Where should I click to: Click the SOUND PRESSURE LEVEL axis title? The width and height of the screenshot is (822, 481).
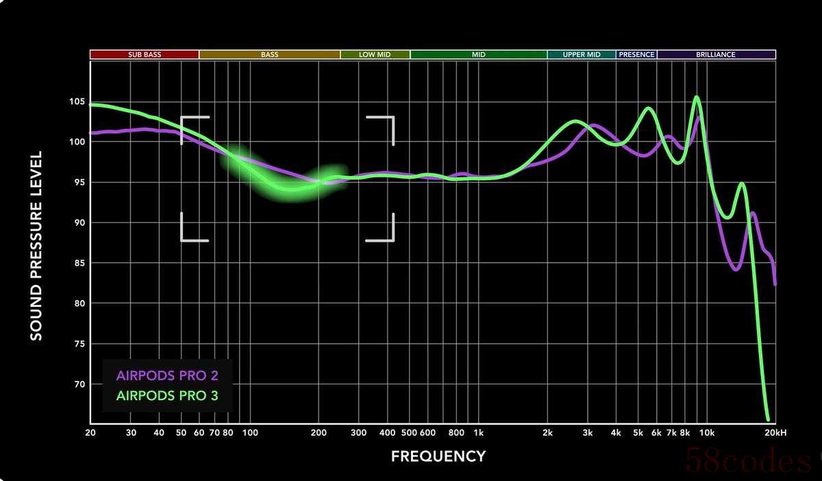pos(36,246)
